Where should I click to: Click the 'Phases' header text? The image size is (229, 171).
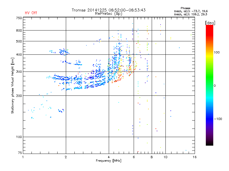tap(185, 8)
